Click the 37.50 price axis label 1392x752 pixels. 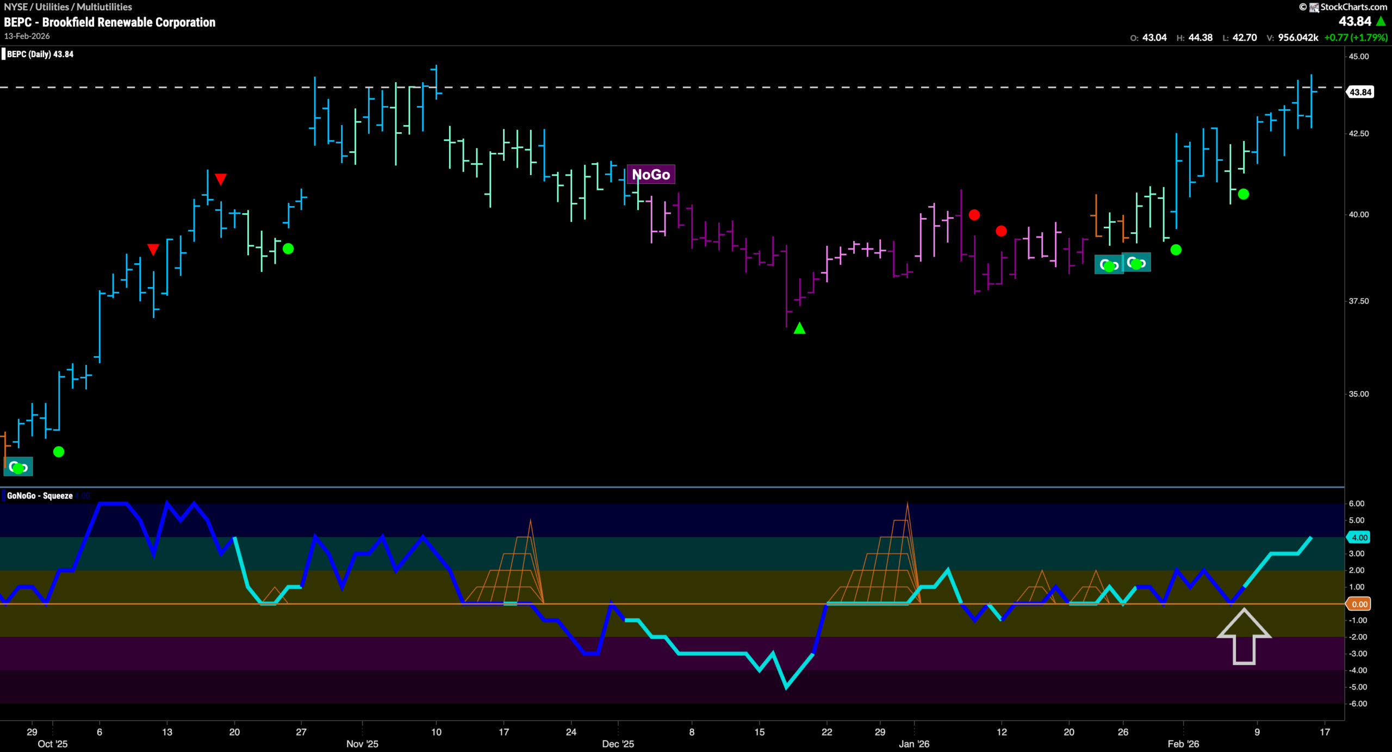(x=1358, y=301)
